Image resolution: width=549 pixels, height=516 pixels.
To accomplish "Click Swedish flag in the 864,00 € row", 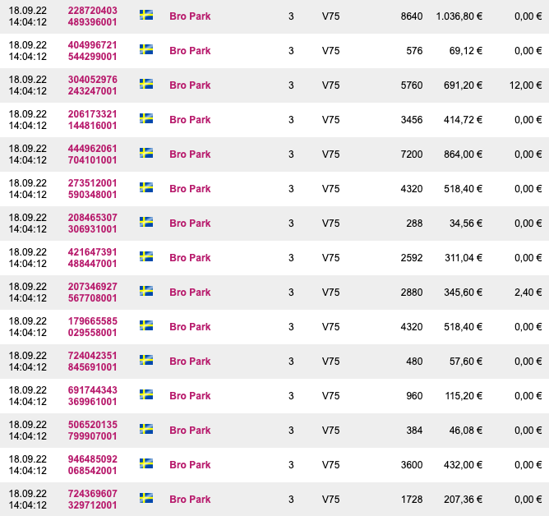I will (x=146, y=153).
